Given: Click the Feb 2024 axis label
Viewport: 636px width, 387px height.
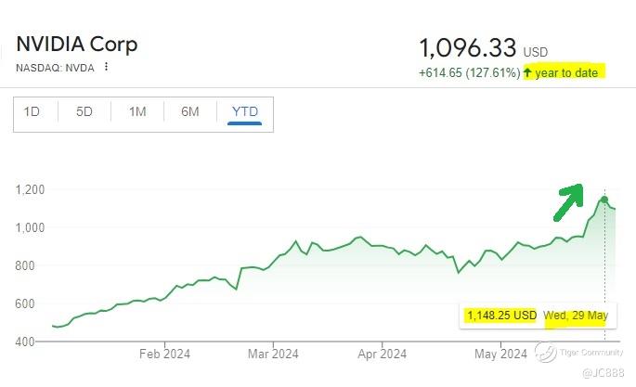Looking at the screenshot, I should [164, 355].
